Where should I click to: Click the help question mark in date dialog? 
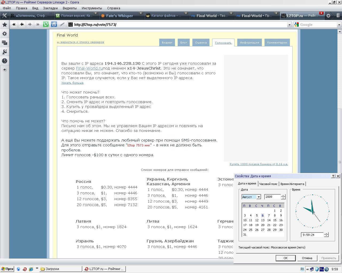point(333,176)
